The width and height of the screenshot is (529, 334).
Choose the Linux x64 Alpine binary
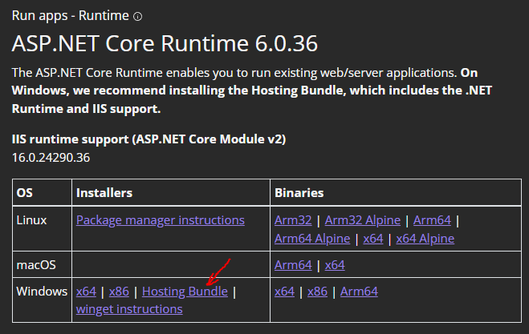[x=425, y=239]
